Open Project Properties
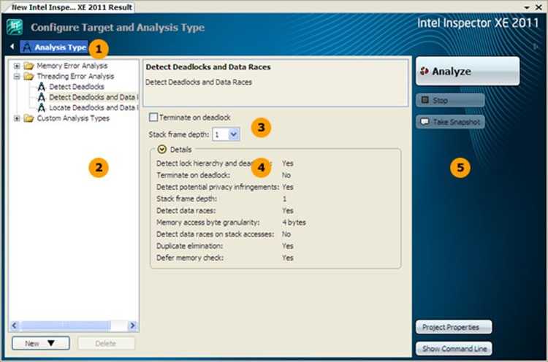Viewport: 548px width, 362px height. 454,327
